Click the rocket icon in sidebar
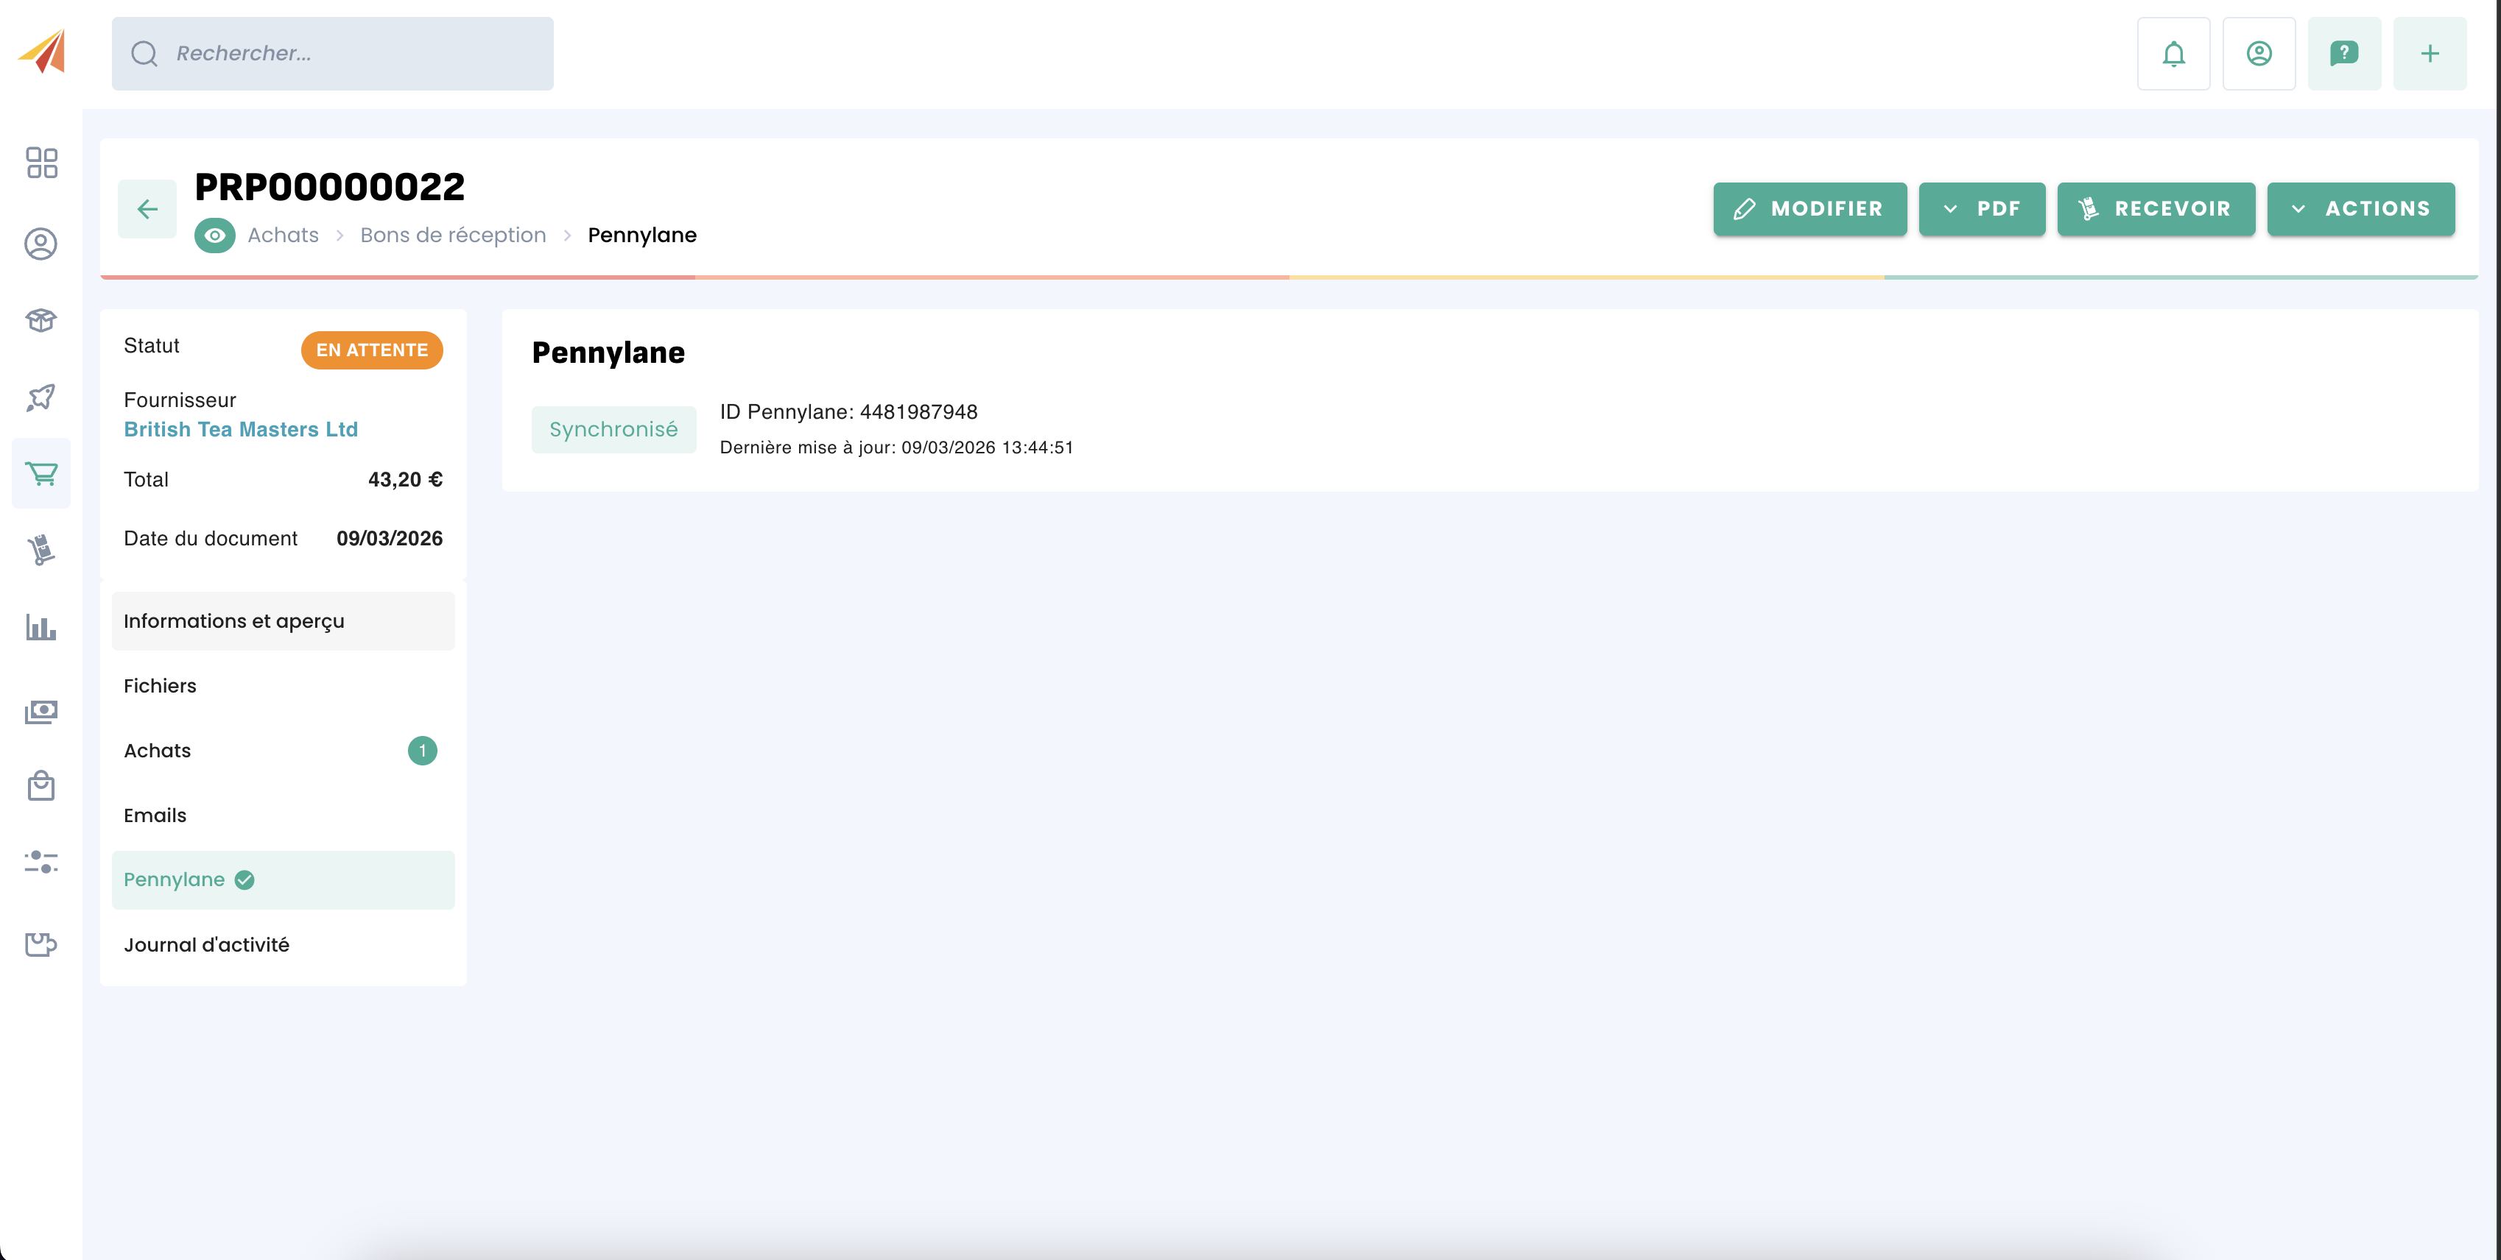The image size is (2501, 1260). tap(41, 397)
